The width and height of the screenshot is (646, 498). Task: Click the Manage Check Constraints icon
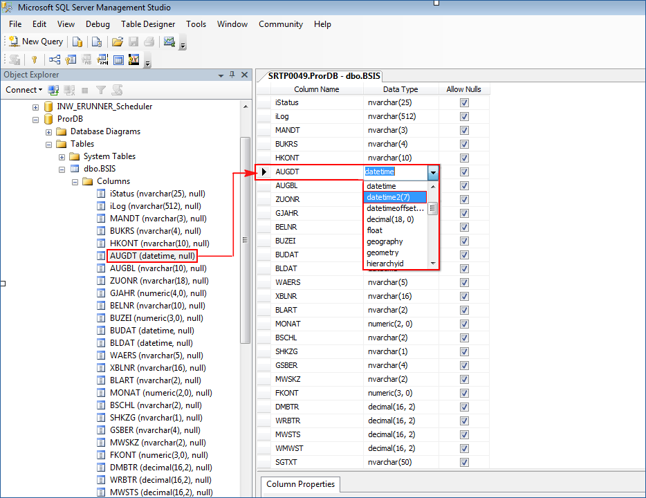118,59
